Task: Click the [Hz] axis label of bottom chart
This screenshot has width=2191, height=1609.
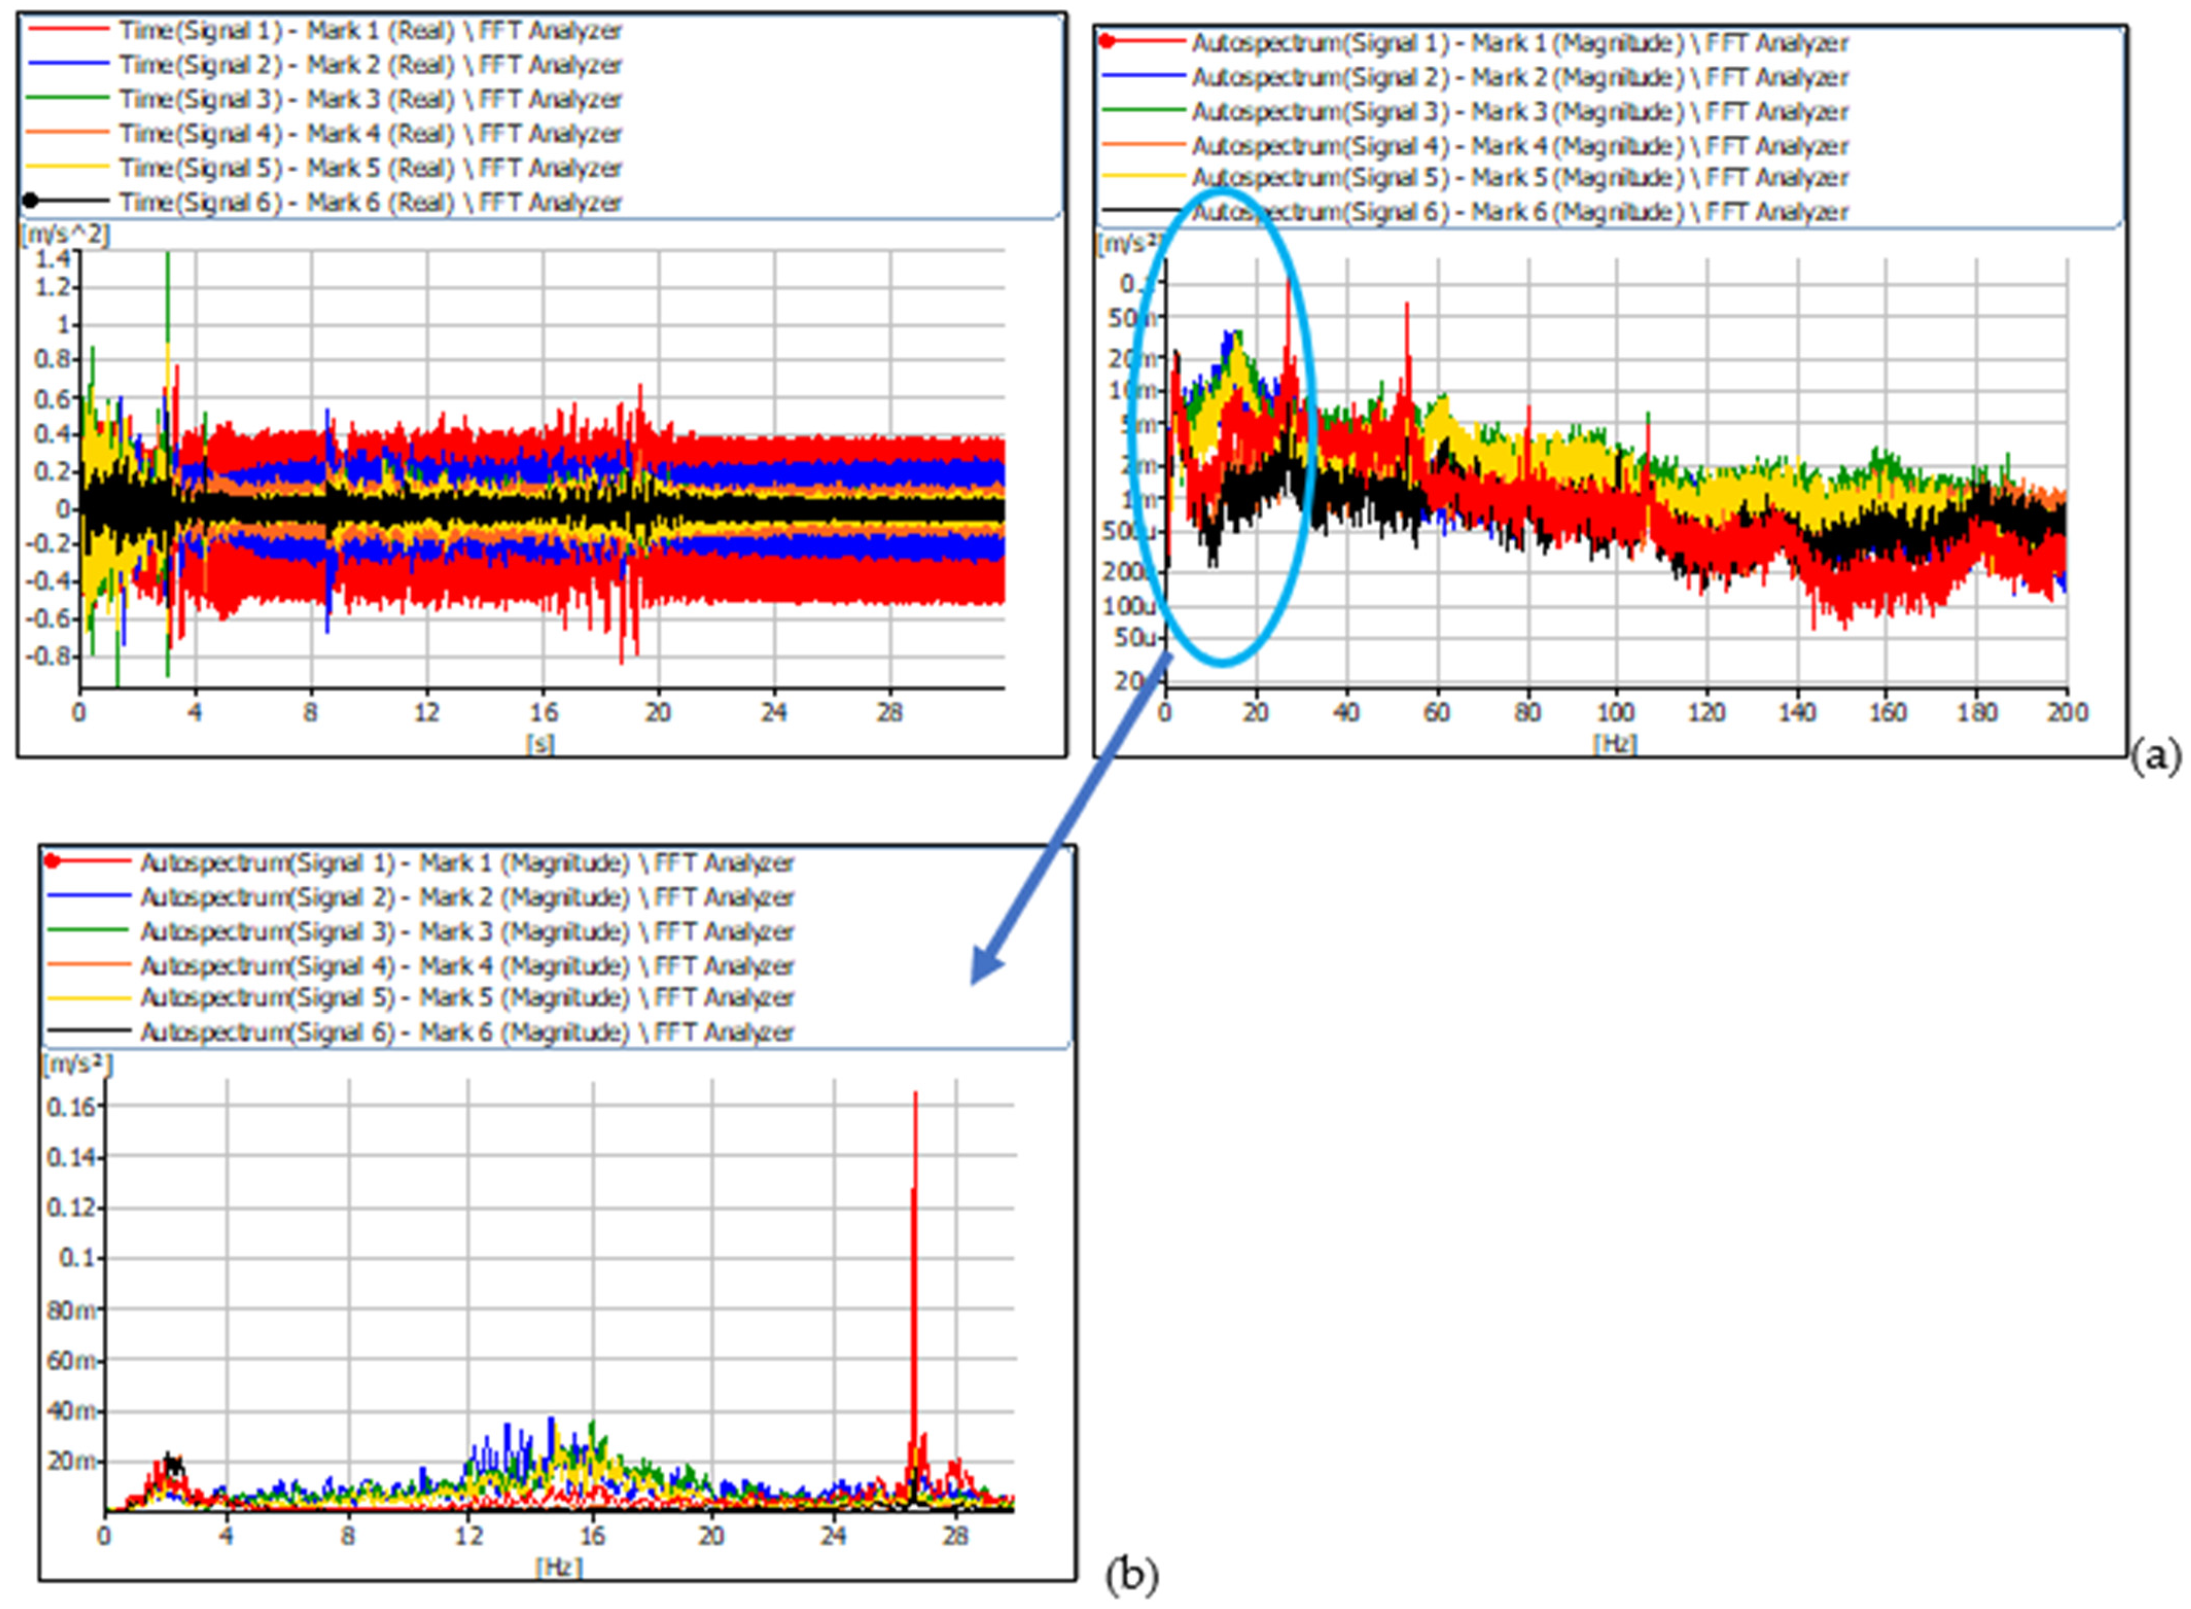Action: [558, 1566]
